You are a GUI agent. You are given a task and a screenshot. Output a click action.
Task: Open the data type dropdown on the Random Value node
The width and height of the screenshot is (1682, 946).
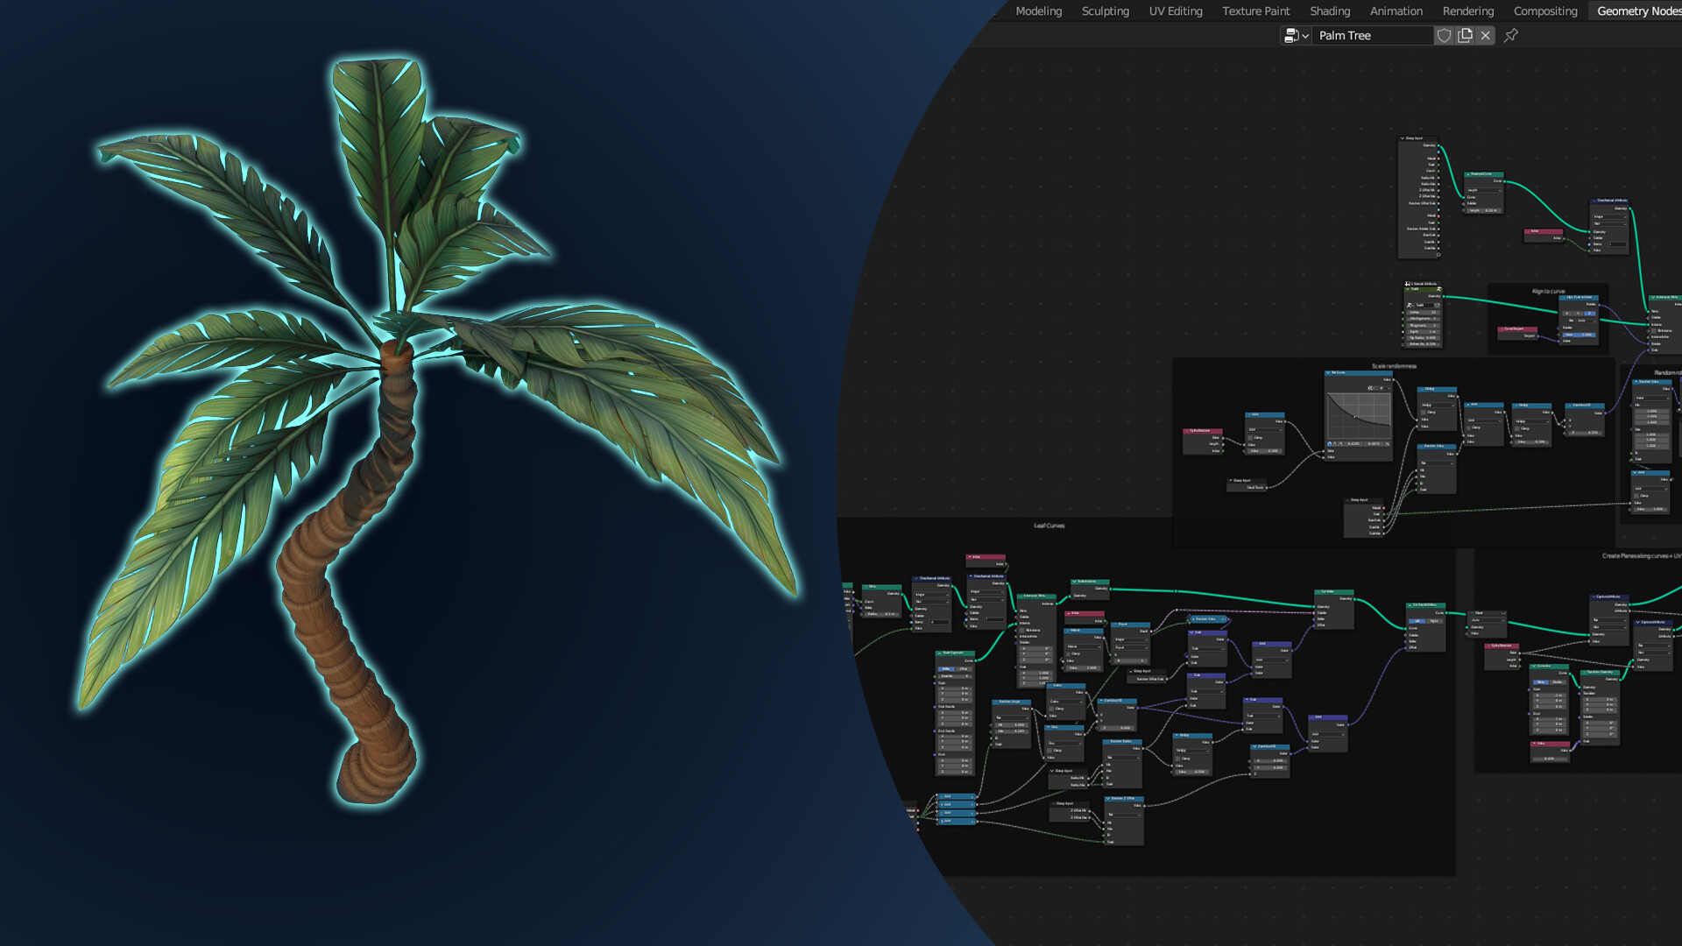click(1437, 462)
